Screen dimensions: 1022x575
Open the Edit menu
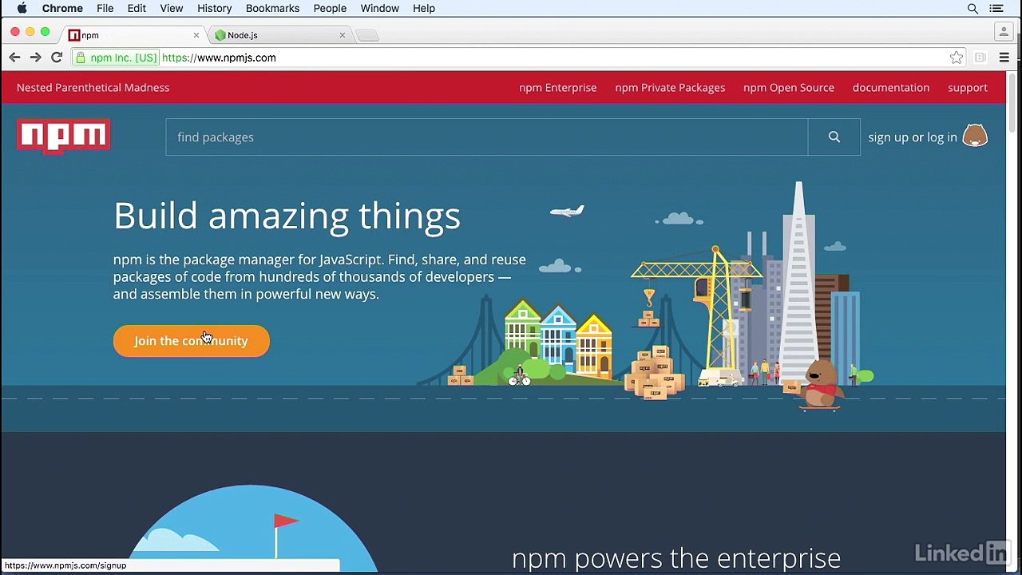(x=137, y=8)
